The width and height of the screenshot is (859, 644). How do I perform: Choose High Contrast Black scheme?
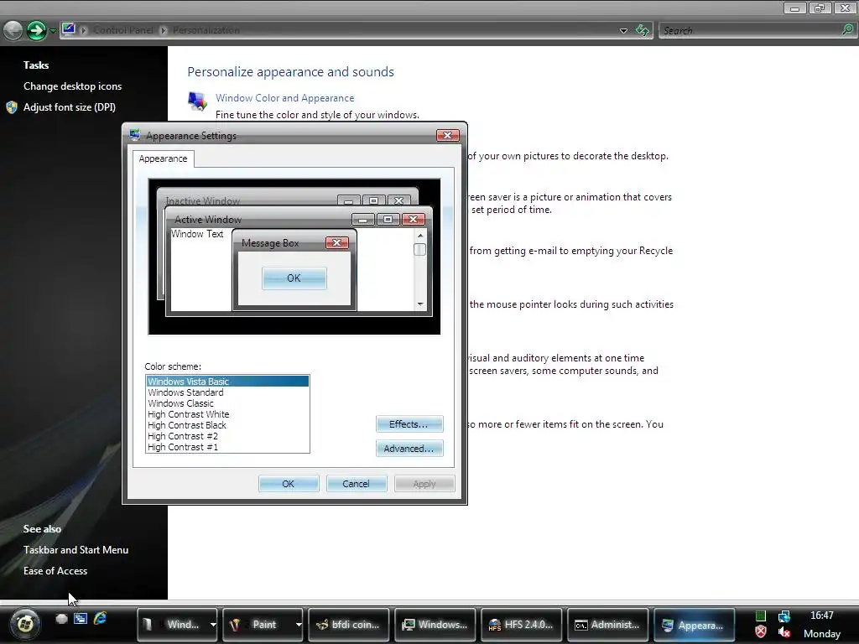click(x=227, y=425)
